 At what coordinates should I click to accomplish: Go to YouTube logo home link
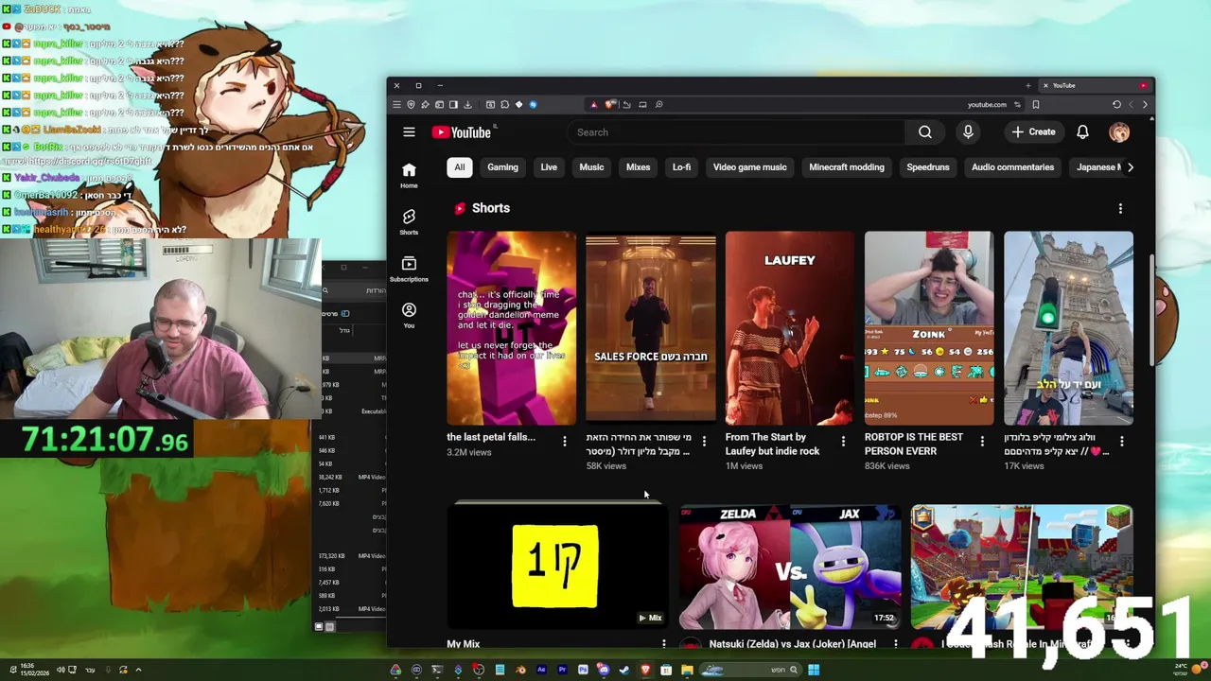click(462, 132)
